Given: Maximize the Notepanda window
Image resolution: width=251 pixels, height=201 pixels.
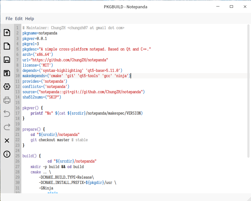Looking at the screenshot, I should (231, 7).
